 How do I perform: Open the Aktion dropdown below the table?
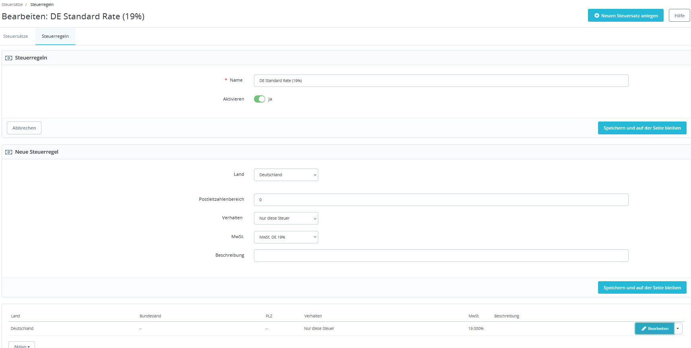(x=22, y=345)
